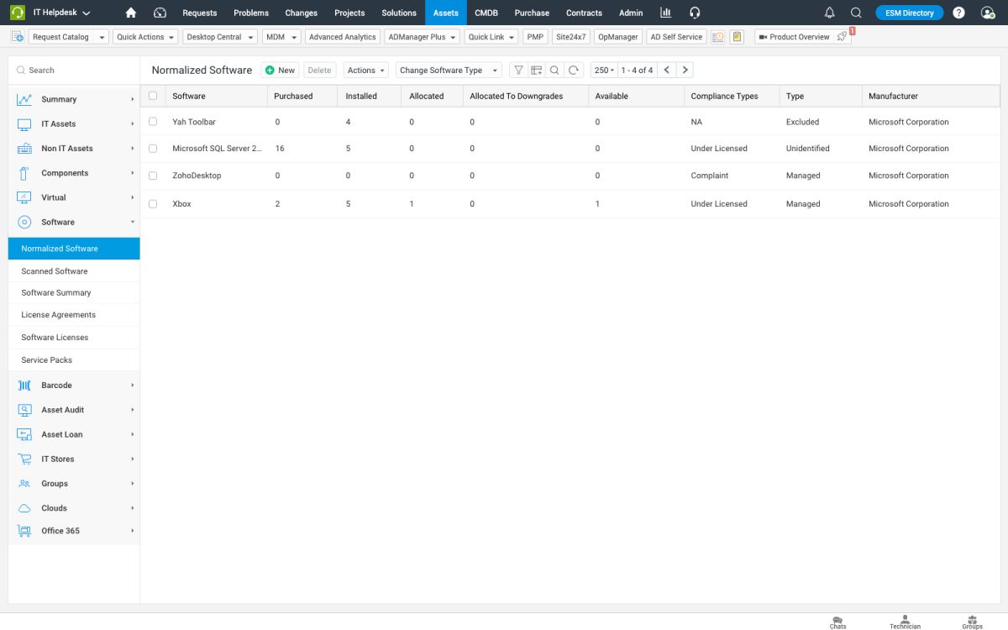Open the ADManager Plus dropdown
1008x630 pixels.
click(x=423, y=37)
